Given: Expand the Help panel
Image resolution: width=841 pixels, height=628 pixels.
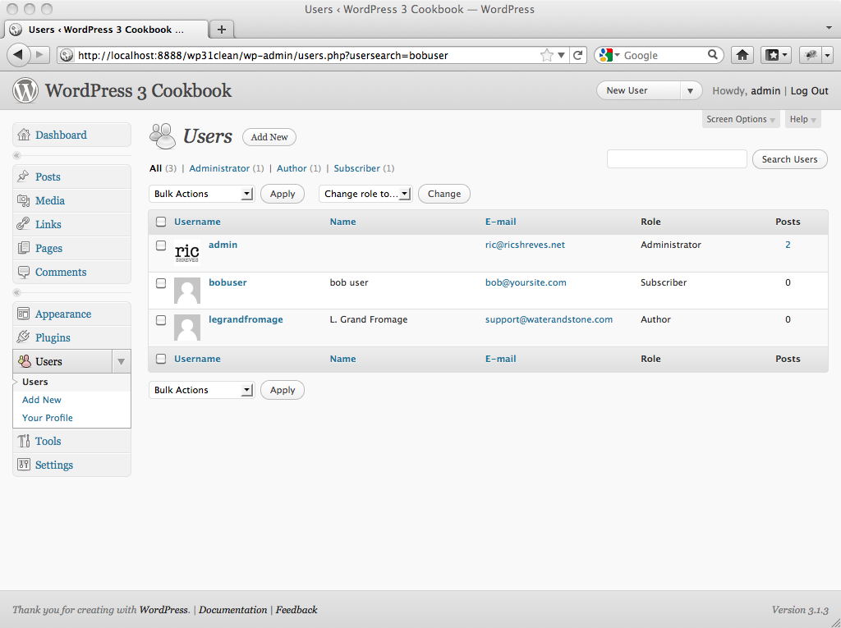Looking at the screenshot, I should pos(802,119).
